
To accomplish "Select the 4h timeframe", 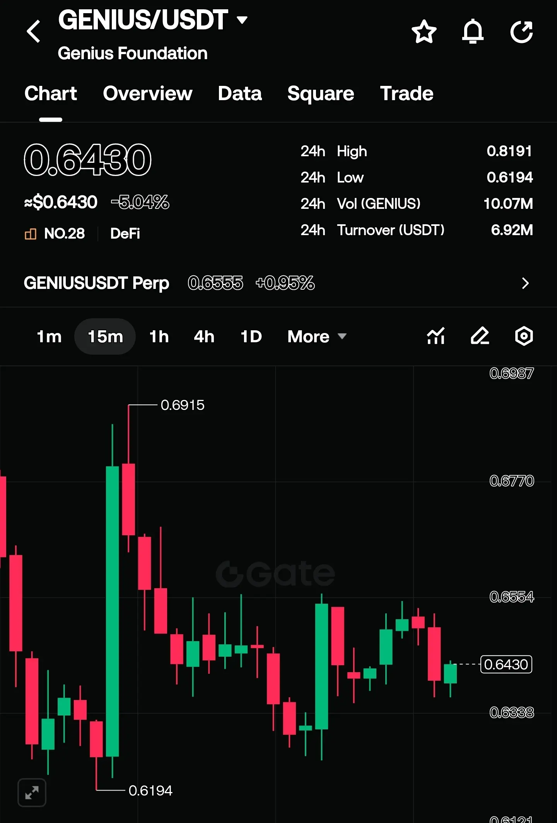I will 204,336.
